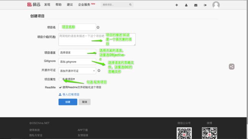
Task: Click the @OSChina.NET footer text
Action: point(39,123)
